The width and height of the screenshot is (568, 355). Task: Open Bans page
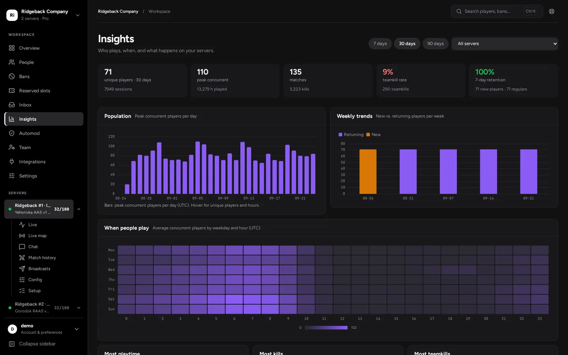pos(44,77)
